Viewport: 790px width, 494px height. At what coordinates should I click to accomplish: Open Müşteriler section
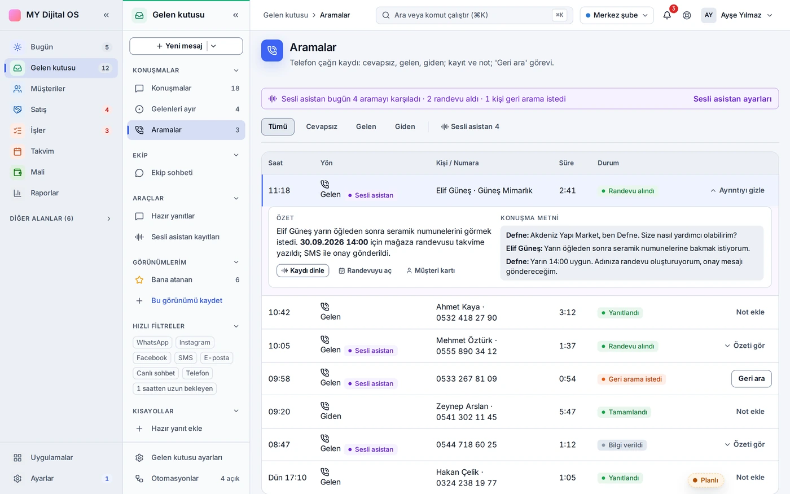[61, 89]
